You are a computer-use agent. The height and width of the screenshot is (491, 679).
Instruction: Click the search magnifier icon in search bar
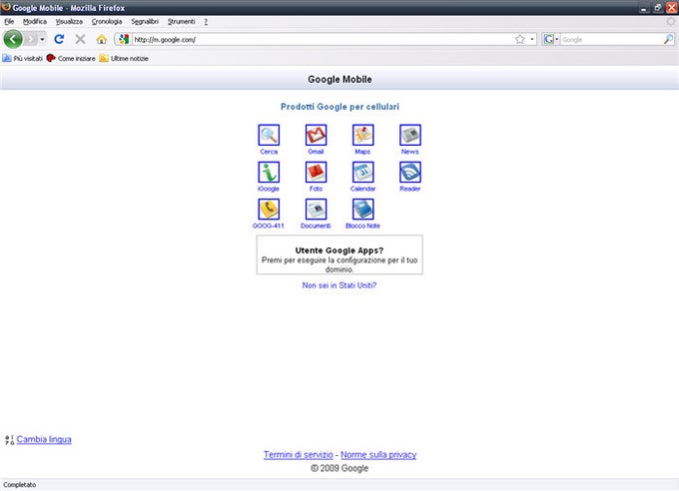point(668,39)
